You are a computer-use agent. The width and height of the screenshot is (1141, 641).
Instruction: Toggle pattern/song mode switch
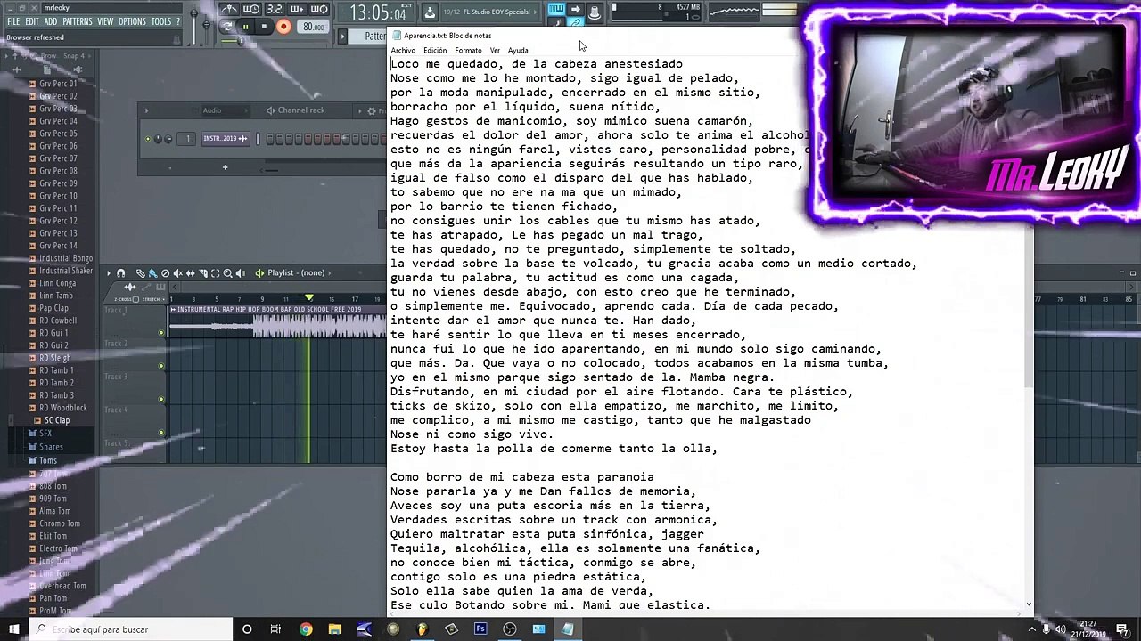[226, 27]
